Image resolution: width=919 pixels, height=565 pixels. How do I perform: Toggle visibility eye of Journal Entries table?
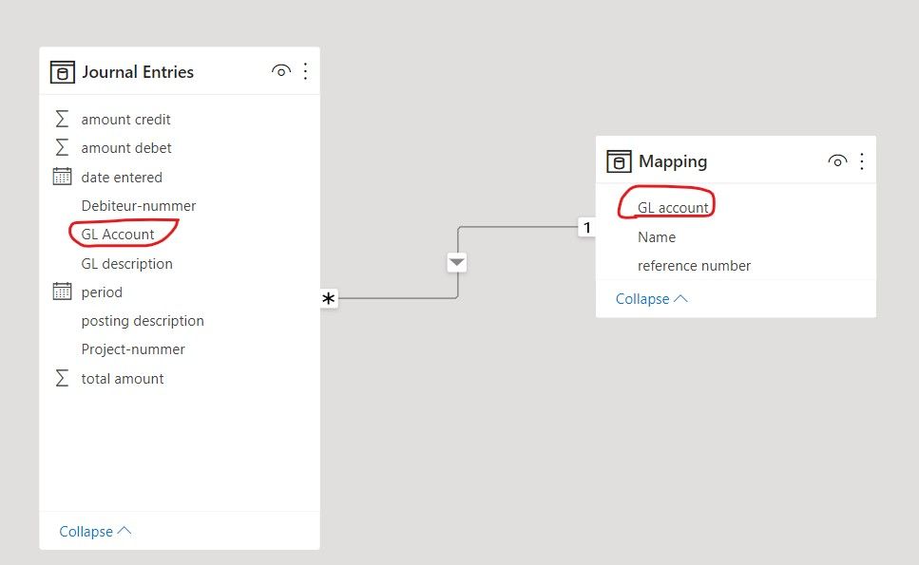(281, 71)
